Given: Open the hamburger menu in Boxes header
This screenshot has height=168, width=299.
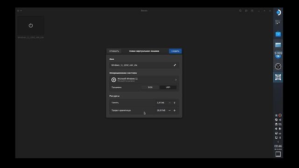Looking at the screenshot, I should coord(252,11).
